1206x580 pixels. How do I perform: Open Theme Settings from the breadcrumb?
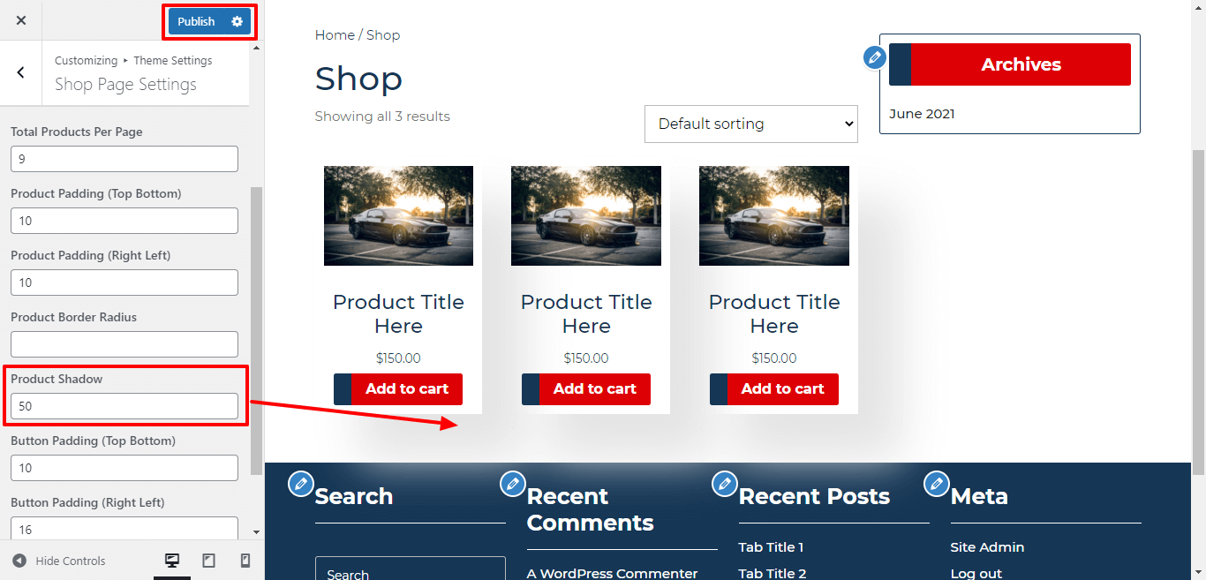pos(173,60)
